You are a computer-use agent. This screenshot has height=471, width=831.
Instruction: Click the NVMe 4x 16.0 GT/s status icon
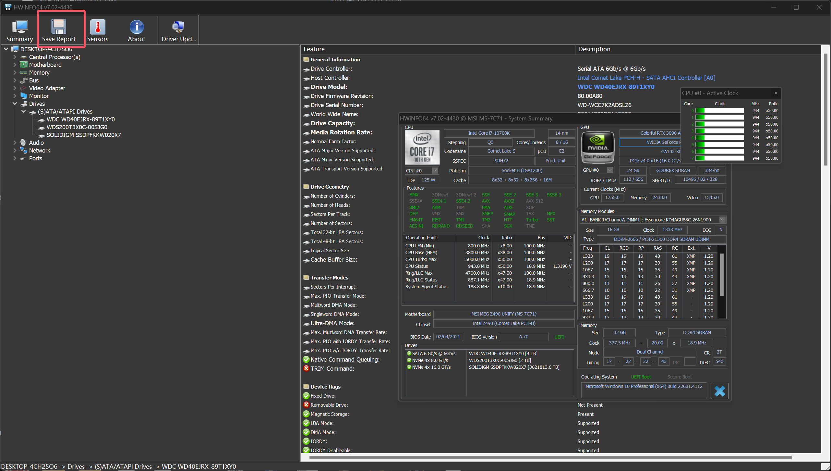[x=409, y=367]
